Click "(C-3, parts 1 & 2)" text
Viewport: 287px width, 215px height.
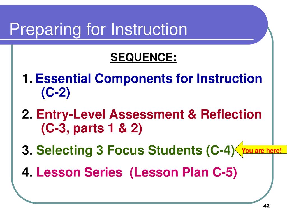click(x=92, y=128)
